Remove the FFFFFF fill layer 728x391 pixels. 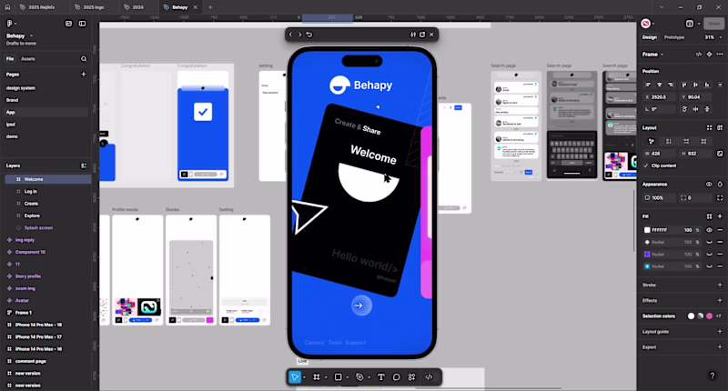pos(720,230)
